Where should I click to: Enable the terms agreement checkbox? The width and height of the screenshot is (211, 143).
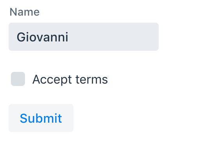pyautogui.click(x=18, y=79)
